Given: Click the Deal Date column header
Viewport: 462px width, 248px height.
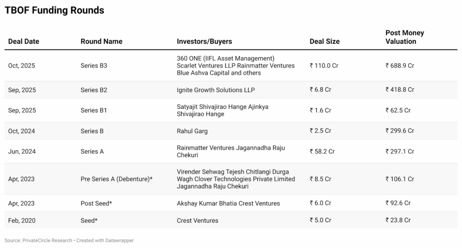Looking at the screenshot, I should pyautogui.click(x=23, y=41).
